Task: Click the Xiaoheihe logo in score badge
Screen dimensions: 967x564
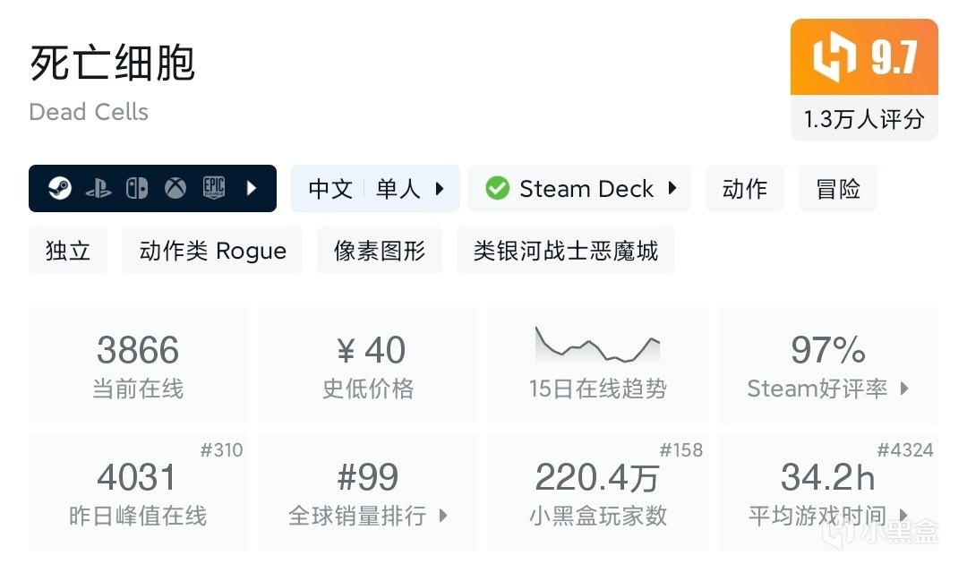Action: tap(828, 58)
